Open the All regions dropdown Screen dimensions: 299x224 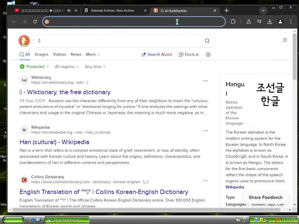(67, 66)
